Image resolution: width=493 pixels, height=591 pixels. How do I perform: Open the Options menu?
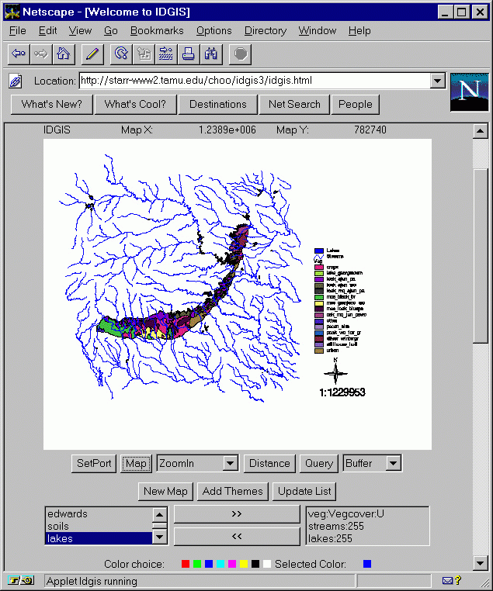(214, 30)
